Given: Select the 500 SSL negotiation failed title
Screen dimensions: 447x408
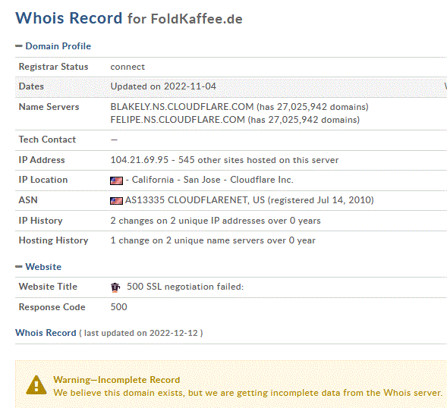Looking at the screenshot, I should coord(185,287).
